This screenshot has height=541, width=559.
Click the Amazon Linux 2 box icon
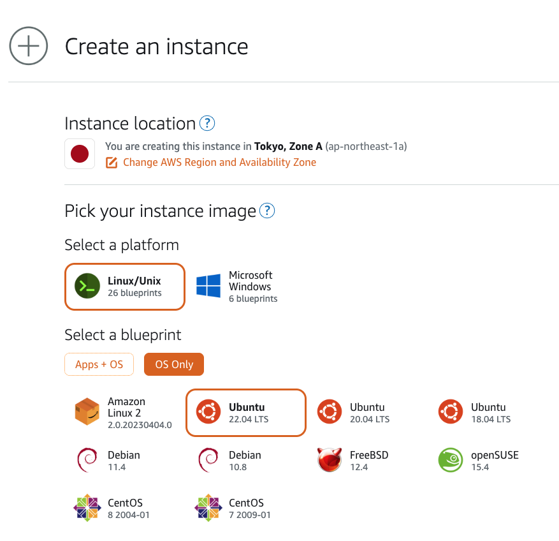click(87, 412)
